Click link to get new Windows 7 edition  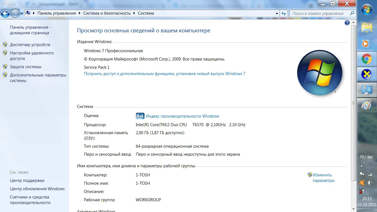coord(164,74)
